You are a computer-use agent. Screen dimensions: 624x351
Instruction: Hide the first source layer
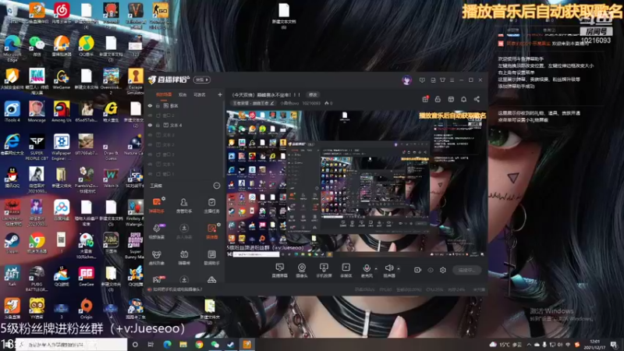(150, 106)
